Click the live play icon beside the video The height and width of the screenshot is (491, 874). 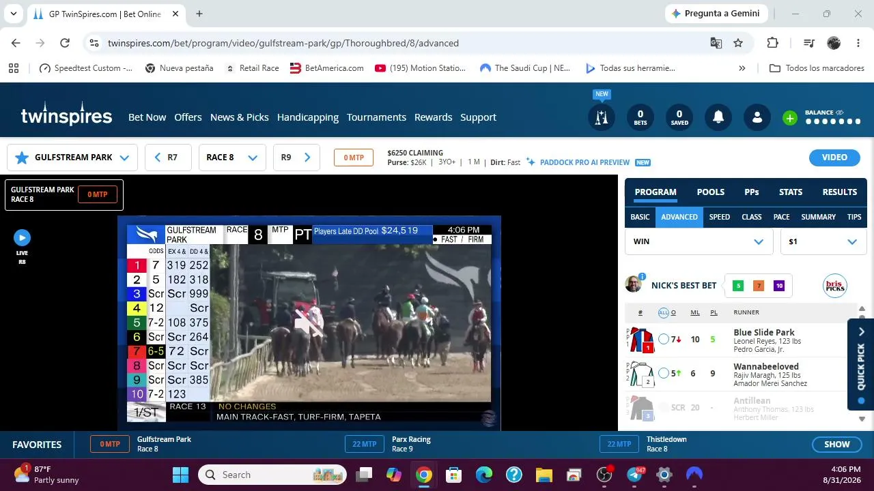click(x=22, y=237)
